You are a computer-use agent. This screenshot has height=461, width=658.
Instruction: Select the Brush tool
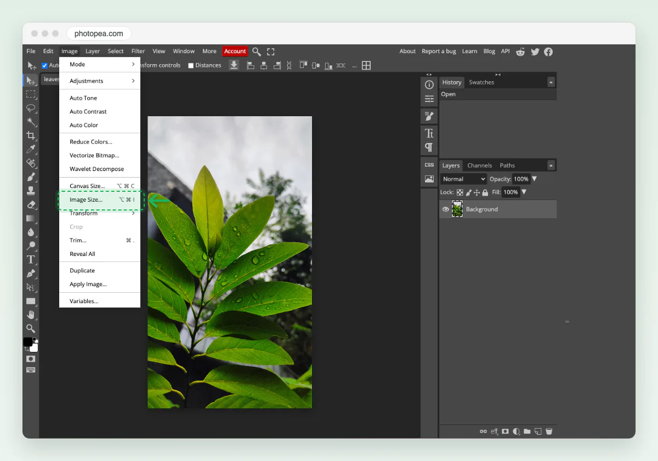point(31,177)
